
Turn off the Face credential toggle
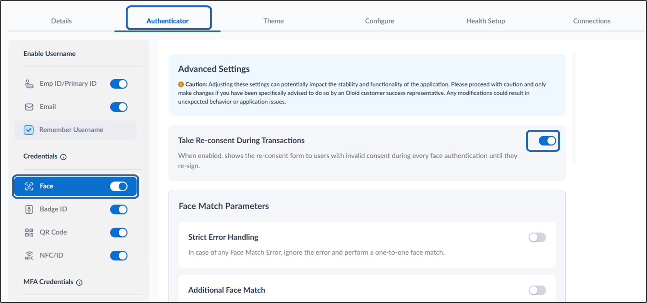point(119,186)
